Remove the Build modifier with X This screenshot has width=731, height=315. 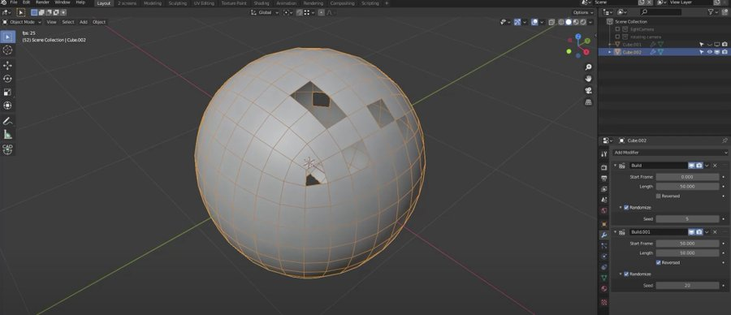coord(715,166)
